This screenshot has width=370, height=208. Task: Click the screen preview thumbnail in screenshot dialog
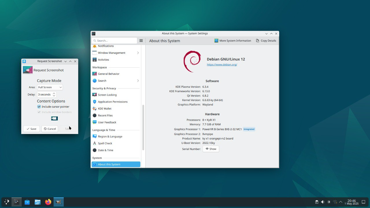click(x=54, y=118)
